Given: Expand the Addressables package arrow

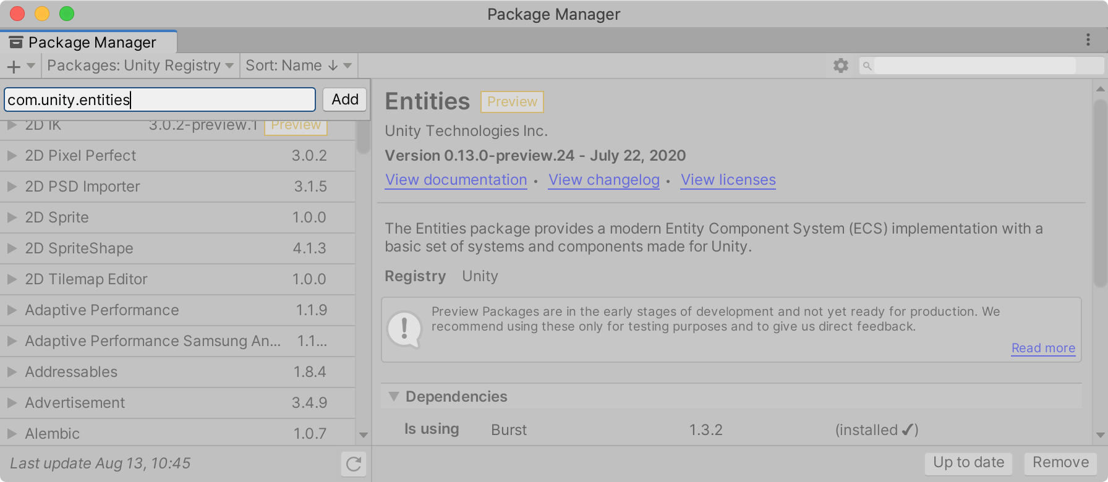Looking at the screenshot, I should pos(12,372).
